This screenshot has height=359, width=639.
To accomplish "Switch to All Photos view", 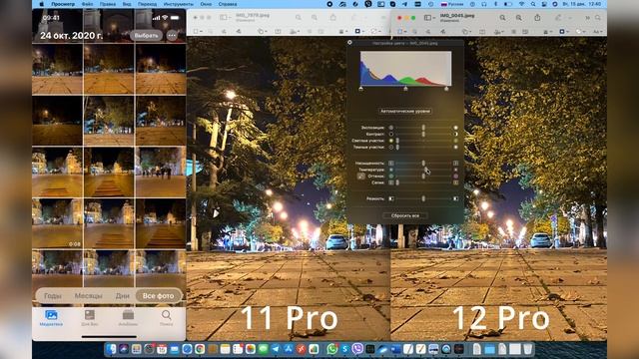I will click(158, 296).
